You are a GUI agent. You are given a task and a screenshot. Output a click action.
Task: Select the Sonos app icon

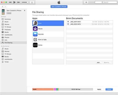click(x=35, y=45)
